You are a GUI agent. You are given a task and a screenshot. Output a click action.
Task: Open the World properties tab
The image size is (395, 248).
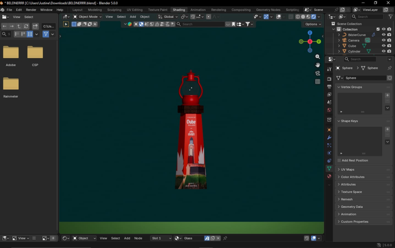pyautogui.click(x=329, y=110)
